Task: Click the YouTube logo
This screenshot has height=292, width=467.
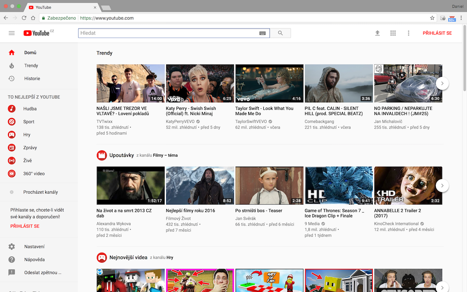Action: tap(37, 33)
